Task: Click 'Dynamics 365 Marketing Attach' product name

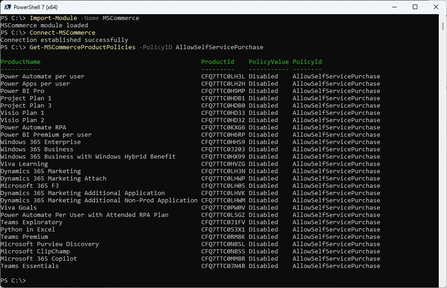Action: click(x=53, y=179)
